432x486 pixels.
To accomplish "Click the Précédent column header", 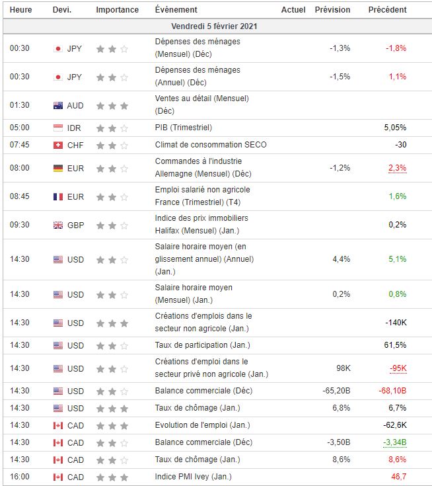I will click(387, 10).
